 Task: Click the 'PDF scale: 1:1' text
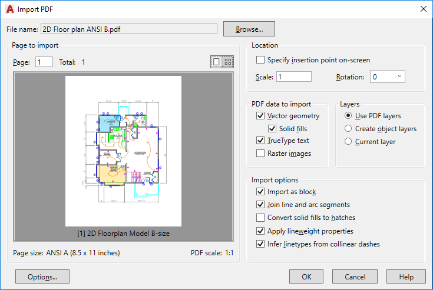[x=212, y=253]
